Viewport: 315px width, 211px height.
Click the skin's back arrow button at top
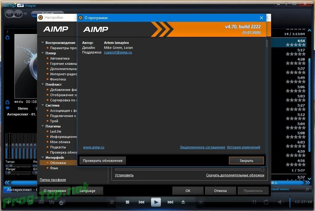10,14
